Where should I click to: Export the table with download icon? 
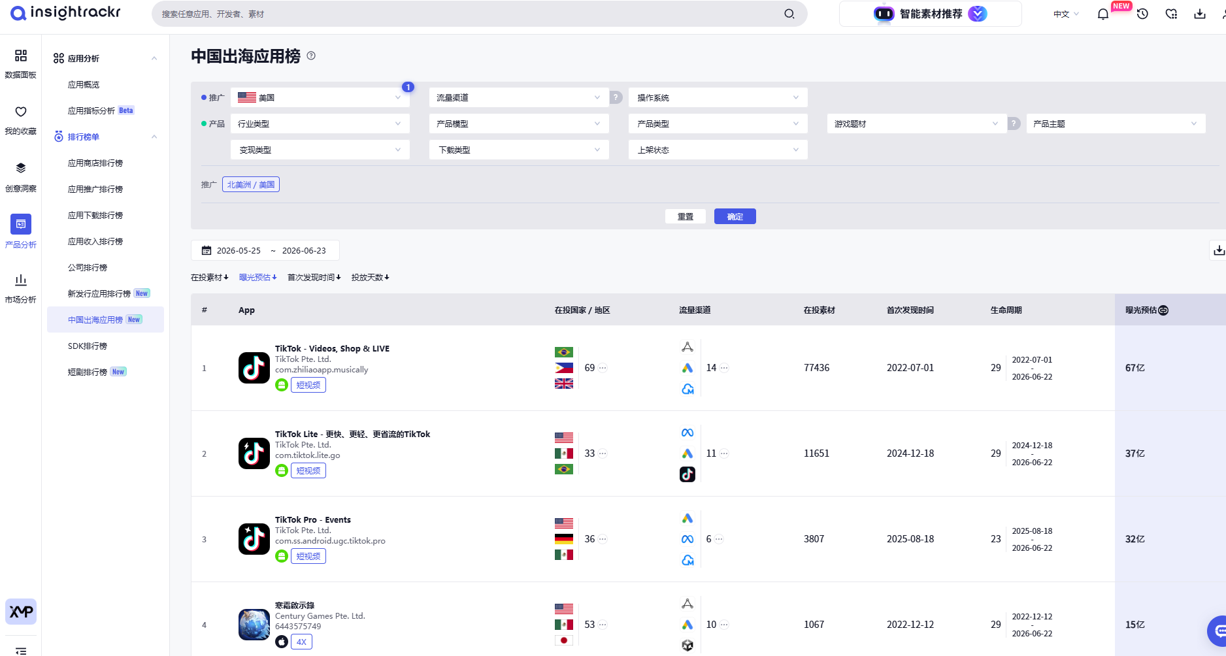coord(1218,250)
